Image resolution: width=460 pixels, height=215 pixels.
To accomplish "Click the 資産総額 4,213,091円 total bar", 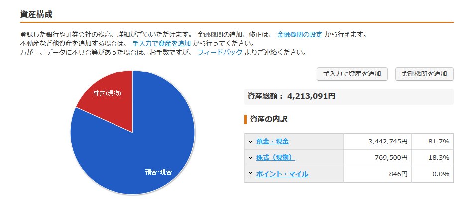I will point(349,96).
